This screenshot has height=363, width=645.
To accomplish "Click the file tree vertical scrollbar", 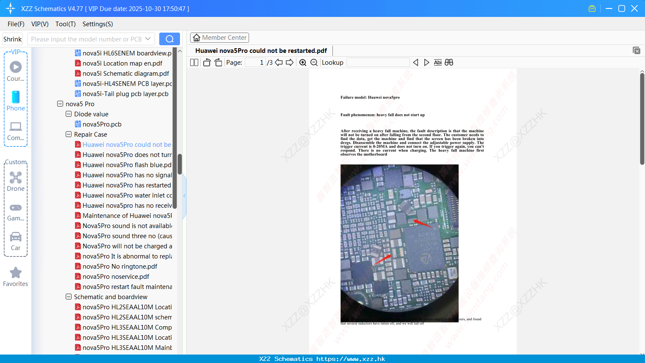I will (180, 164).
